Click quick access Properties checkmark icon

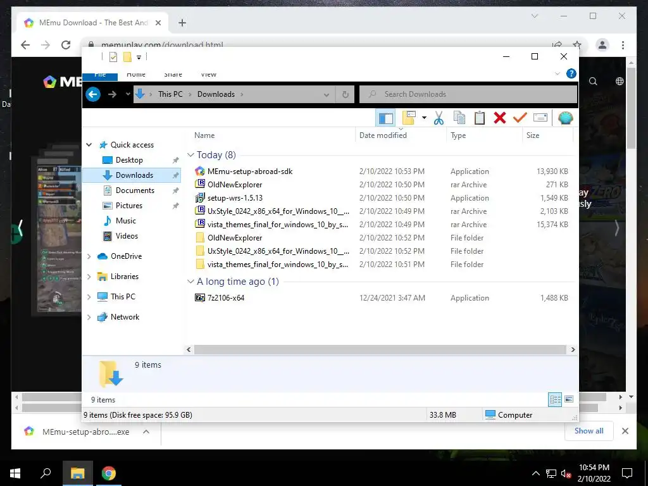pyautogui.click(x=113, y=57)
